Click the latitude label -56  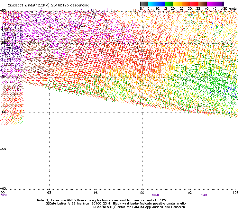coord(3,112)
